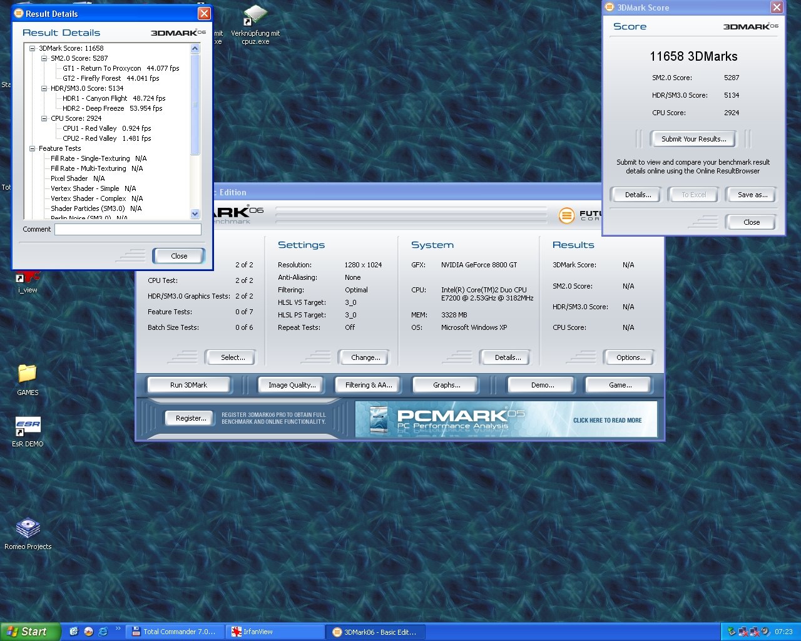
Task: Focus the Comment input field
Action: (x=128, y=229)
